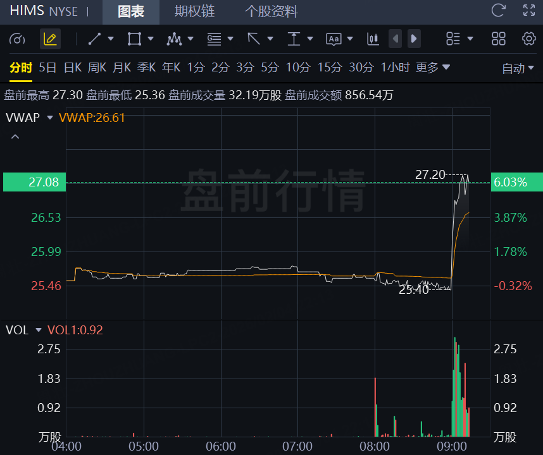Viewport: 543px width, 455px height.
Task: Click the 盘前最高 27.30 stat
Action: 43,95
